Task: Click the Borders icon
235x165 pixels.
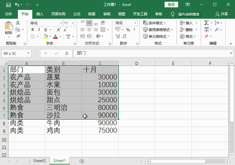Action: [x=33, y=36]
